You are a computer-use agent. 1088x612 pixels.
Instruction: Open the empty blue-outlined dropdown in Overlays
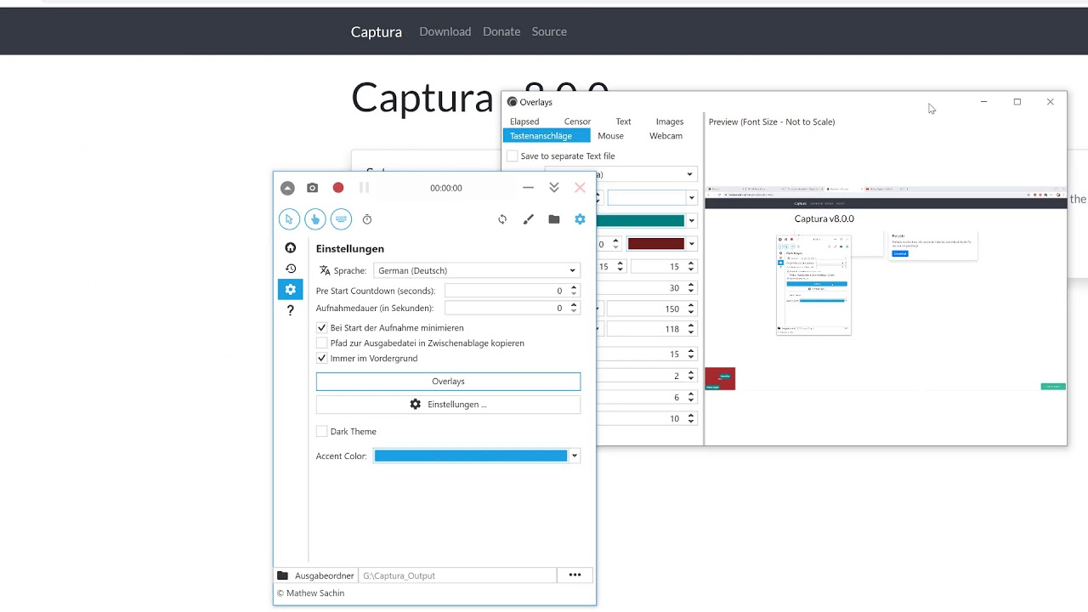652,198
